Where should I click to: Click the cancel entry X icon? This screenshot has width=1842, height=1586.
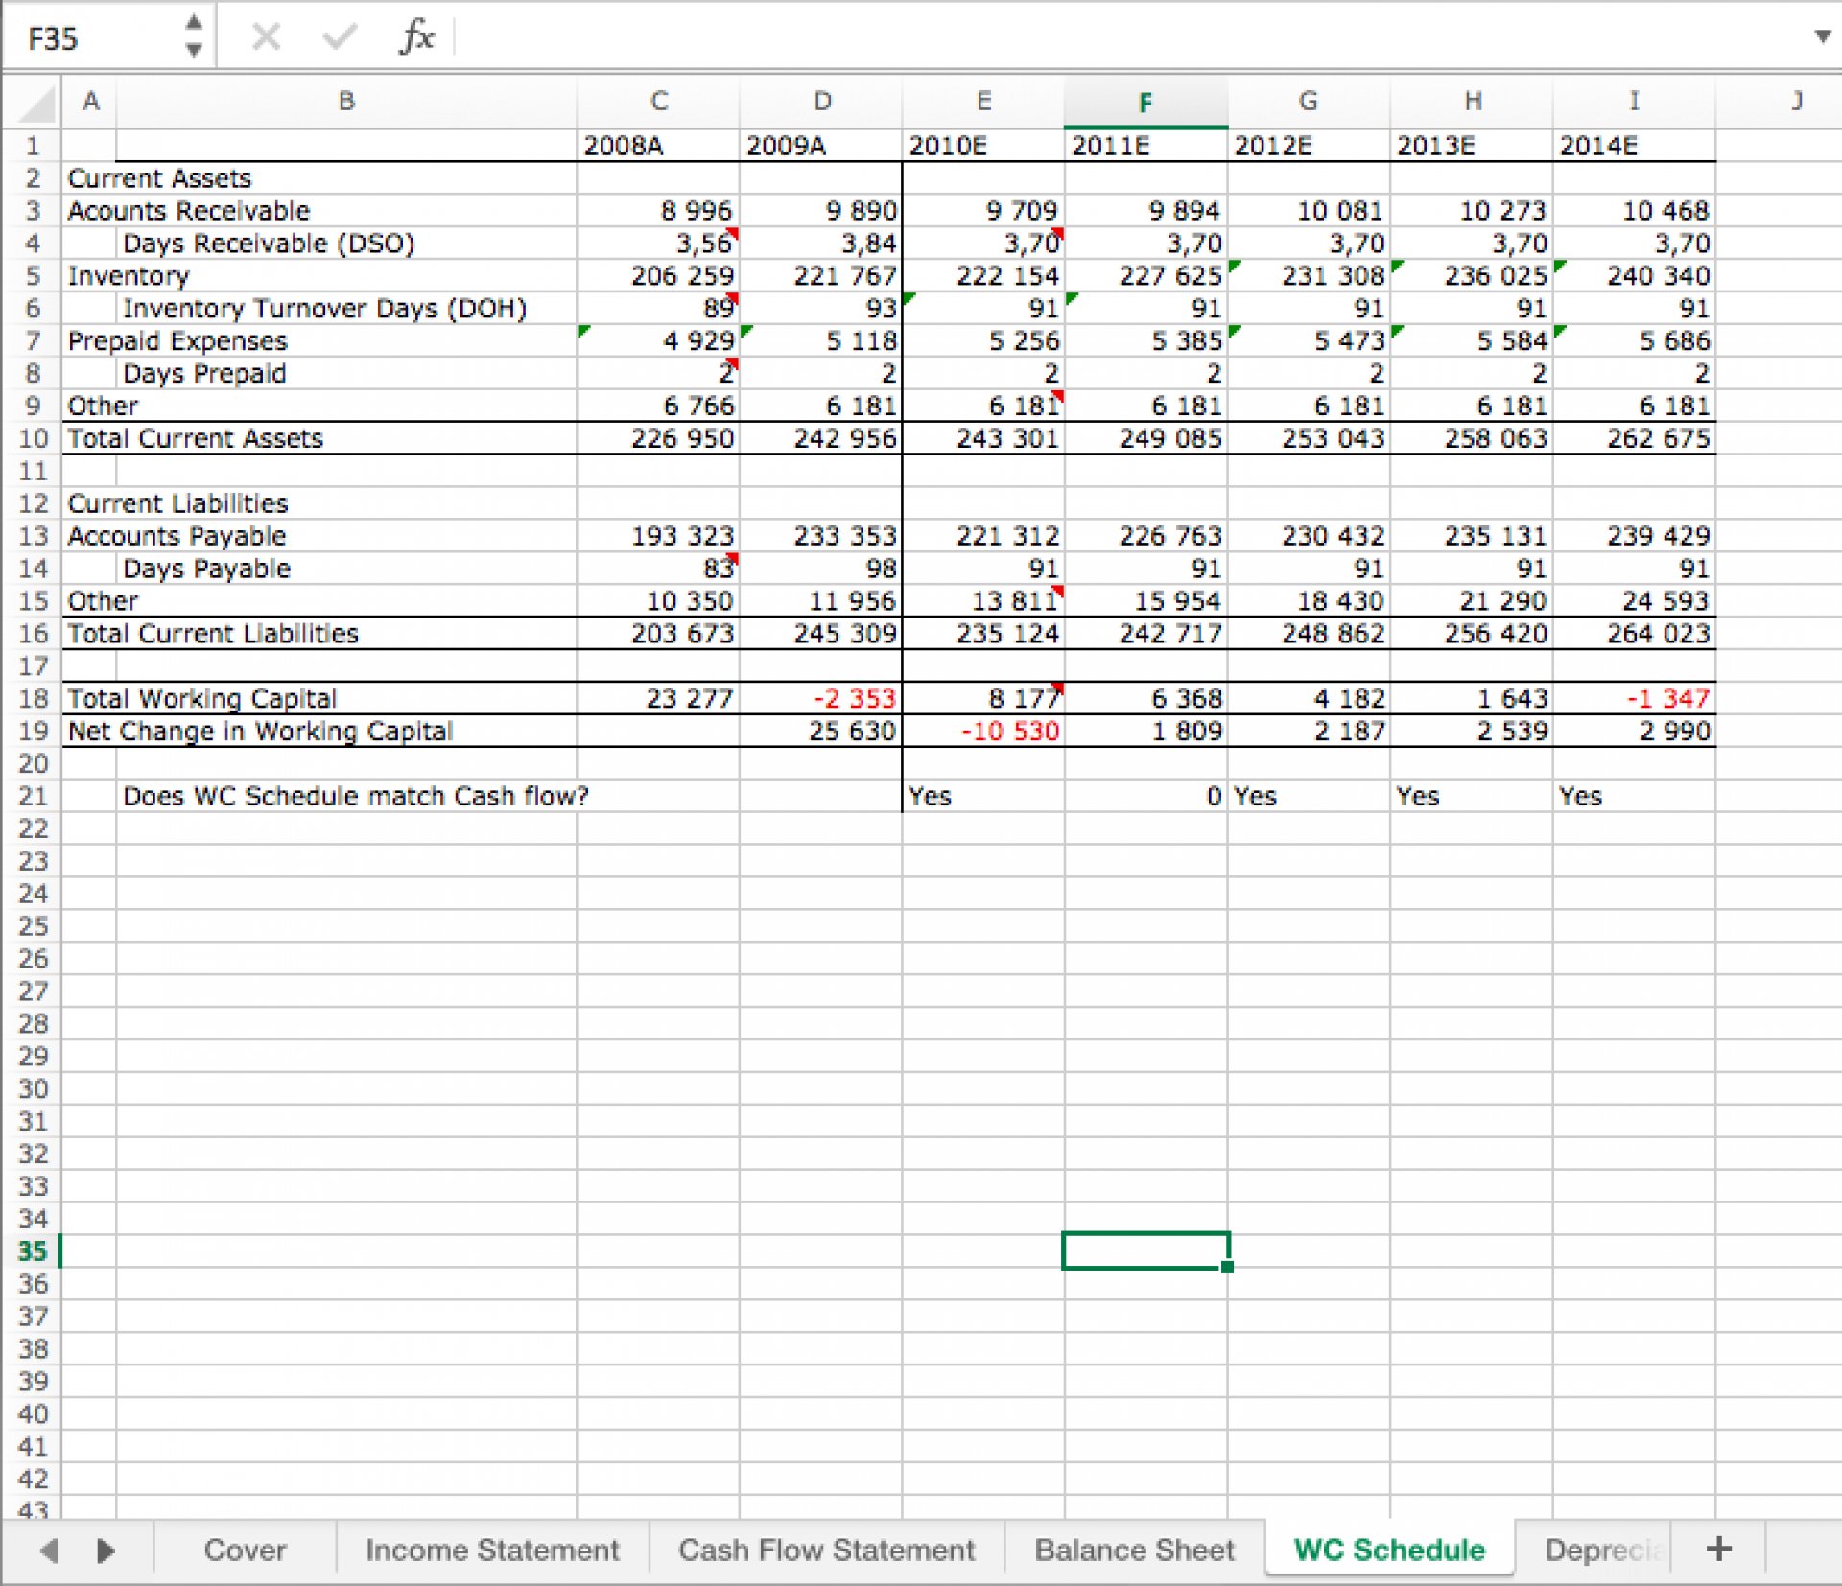[x=266, y=37]
